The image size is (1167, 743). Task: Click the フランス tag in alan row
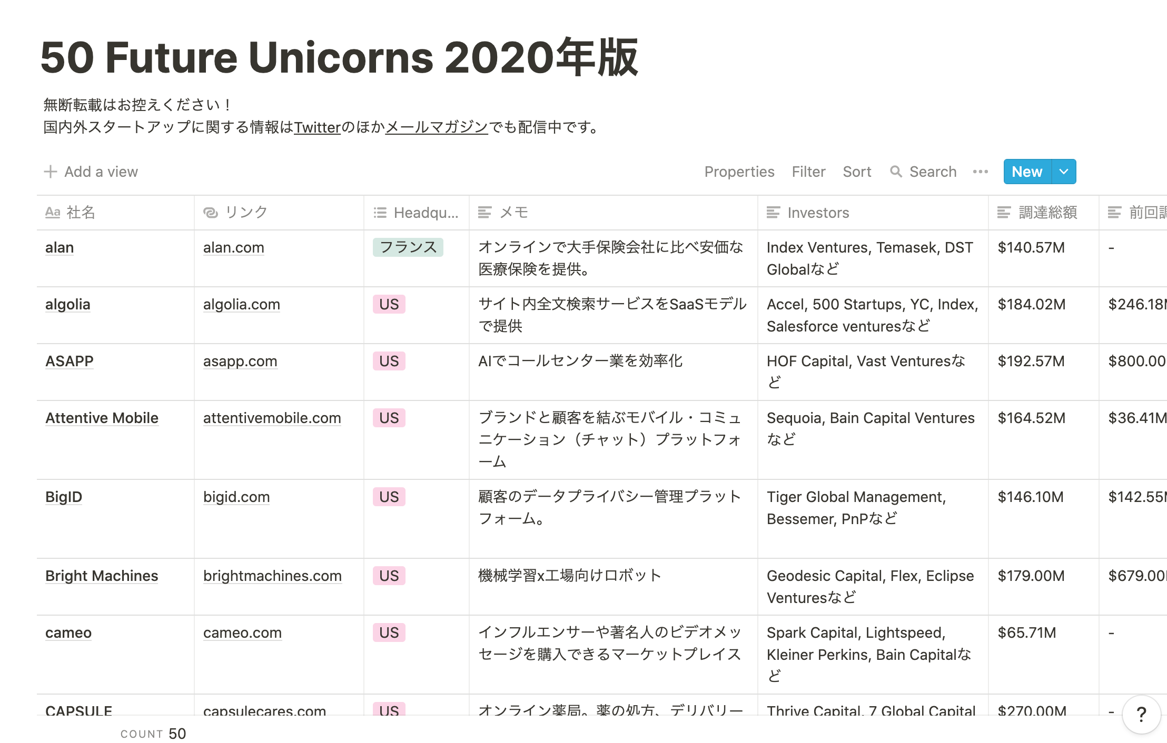tap(408, 247)
